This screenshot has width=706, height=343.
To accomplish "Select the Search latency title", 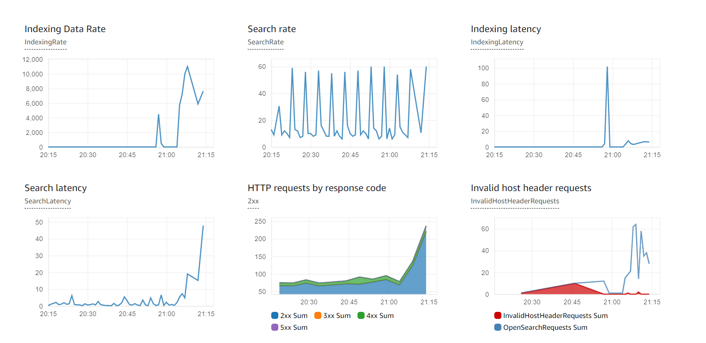I will tap(56, 188).
